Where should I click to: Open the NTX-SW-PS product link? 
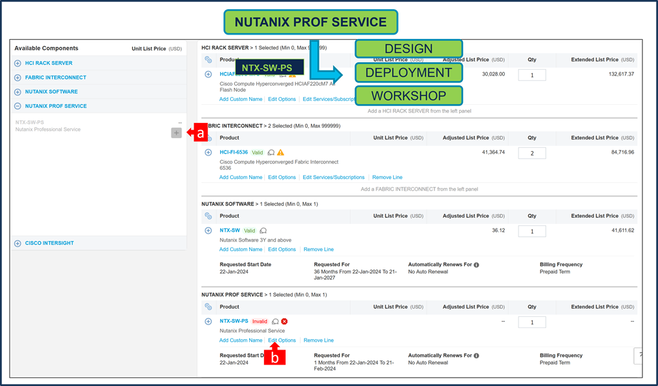tap(233, 321)
